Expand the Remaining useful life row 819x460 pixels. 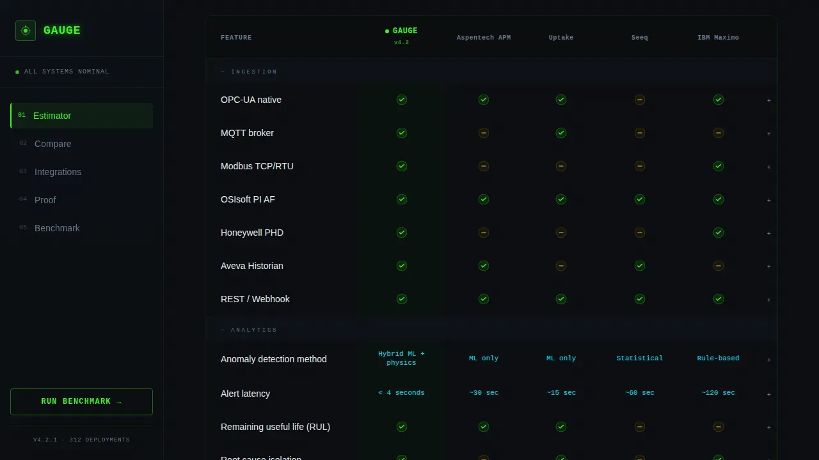click(768, 427)
